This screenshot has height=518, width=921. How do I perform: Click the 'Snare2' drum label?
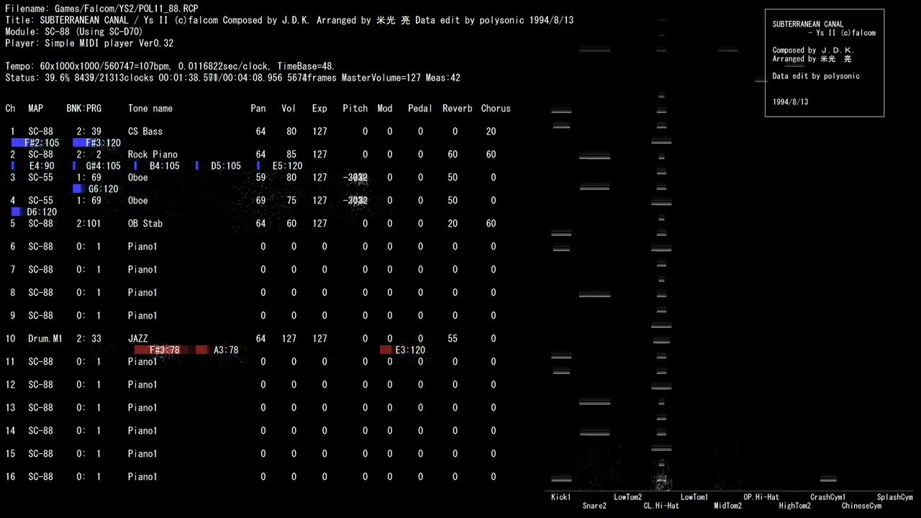pyautogui.click(x=594, y=506)
